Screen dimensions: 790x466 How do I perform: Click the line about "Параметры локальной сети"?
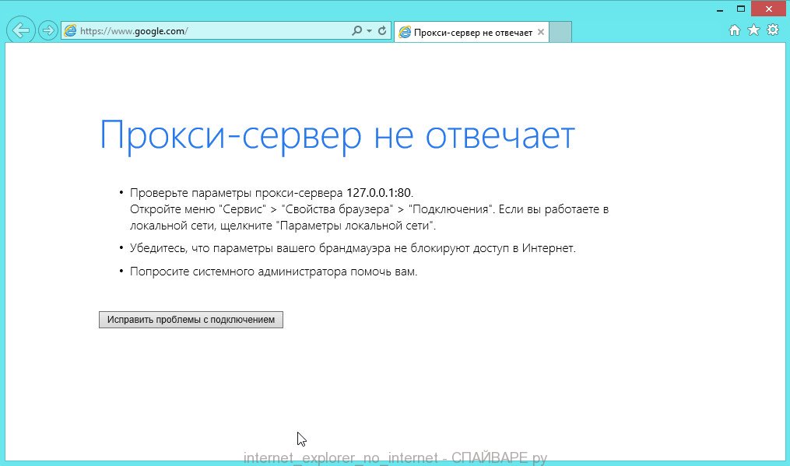(x=283, y=225)
